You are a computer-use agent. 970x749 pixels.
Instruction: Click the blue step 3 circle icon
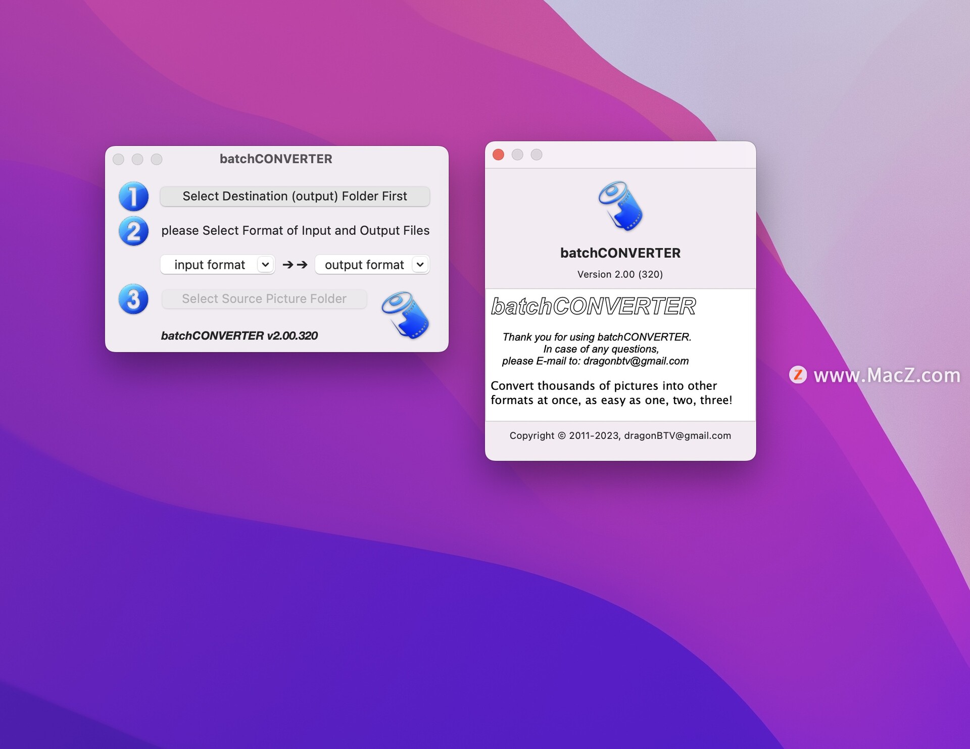pos(133,299)
